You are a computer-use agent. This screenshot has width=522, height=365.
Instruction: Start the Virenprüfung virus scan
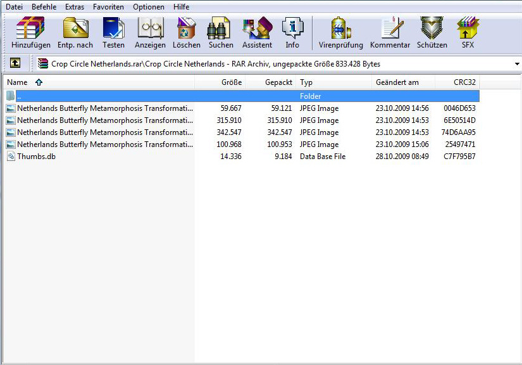click(341, 33)
